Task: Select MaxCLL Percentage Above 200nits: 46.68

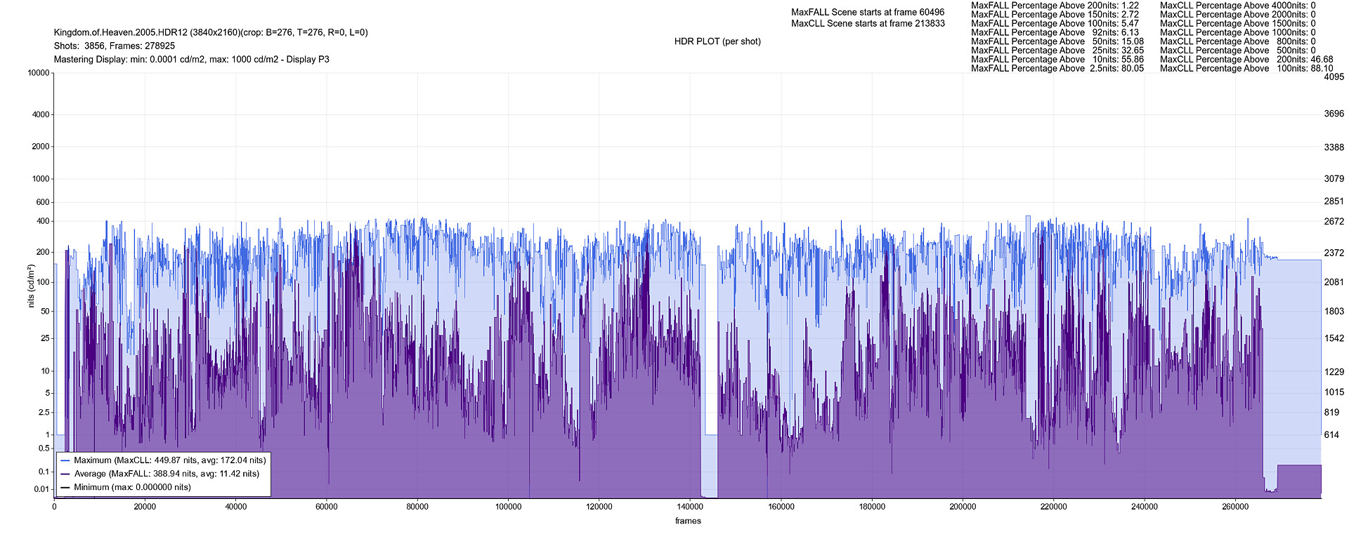Action: (1246, 60)
